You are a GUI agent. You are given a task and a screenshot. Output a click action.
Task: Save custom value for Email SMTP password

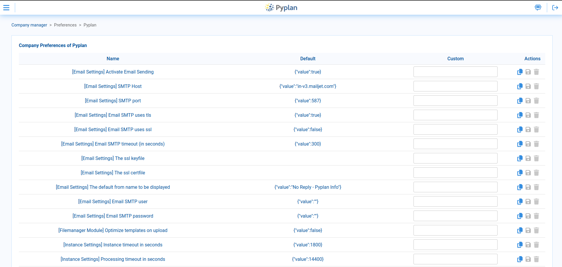click(x=528, y=216)
